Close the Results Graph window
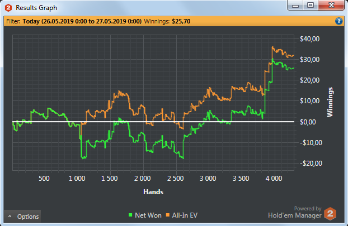The width and height of the screenshot is (348, 226). pos(331,6)
